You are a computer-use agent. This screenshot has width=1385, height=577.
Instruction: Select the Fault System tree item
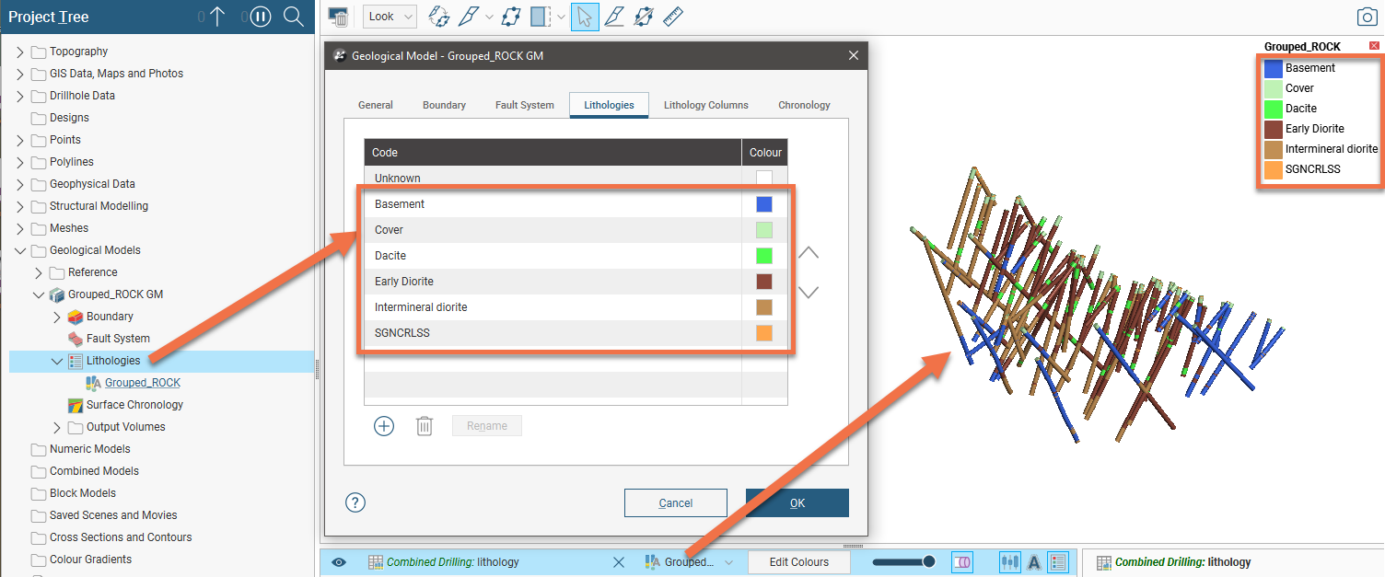point(118,339)
